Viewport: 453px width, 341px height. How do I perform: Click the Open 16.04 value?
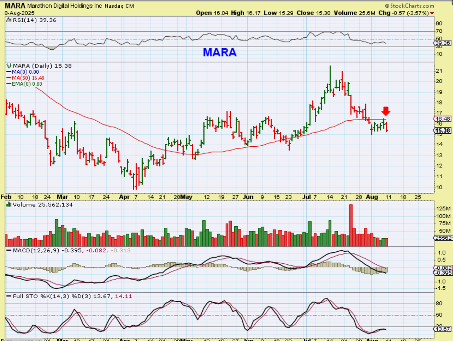(212, 13)
